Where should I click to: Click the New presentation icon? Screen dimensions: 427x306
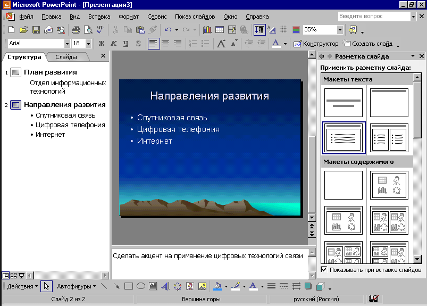click(12, 29)
